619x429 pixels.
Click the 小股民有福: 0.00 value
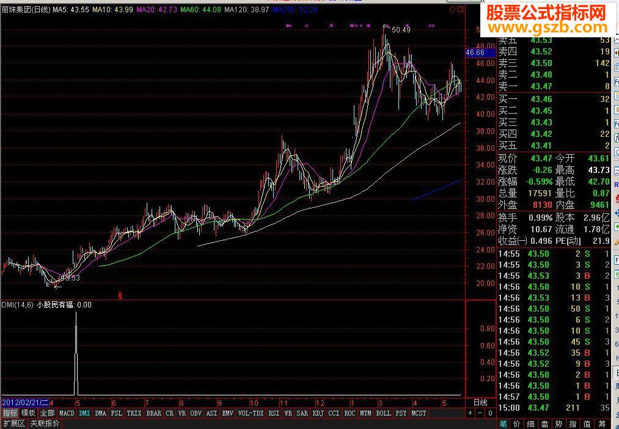click(x=64, y=305)
